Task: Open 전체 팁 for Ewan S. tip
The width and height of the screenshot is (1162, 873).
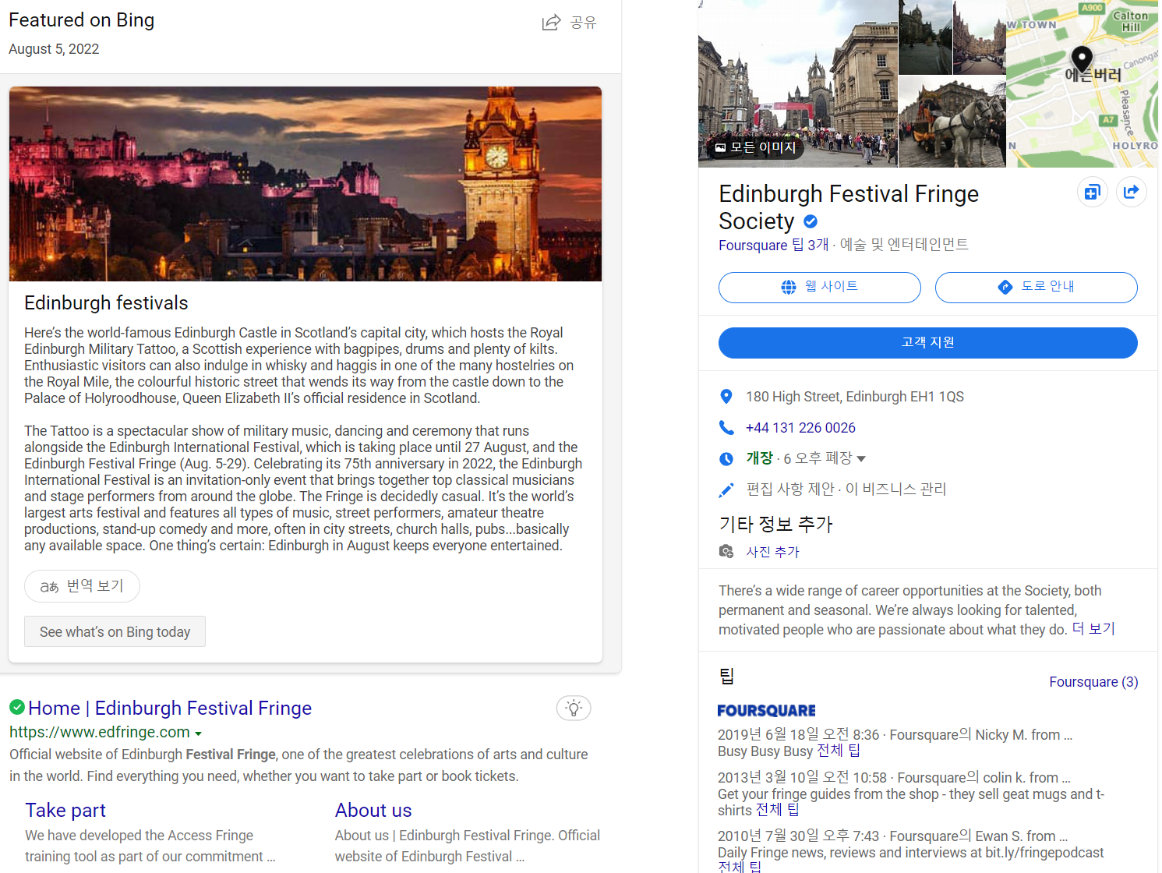Action: [x=739, y=866]
